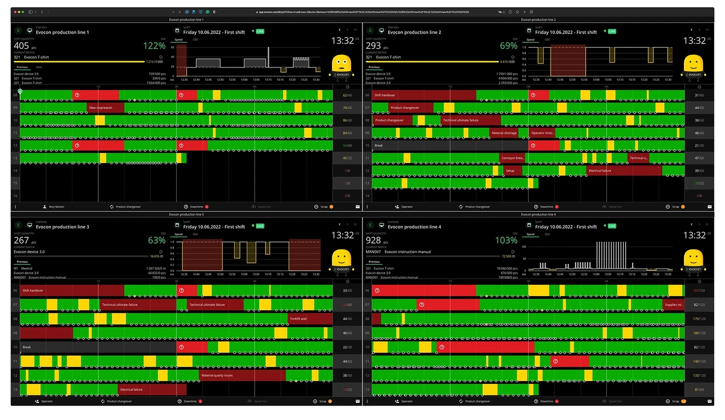This screenshot has width=725, height=420.
Task: Open the shift calendar icon in line 1
Action: 177,31
